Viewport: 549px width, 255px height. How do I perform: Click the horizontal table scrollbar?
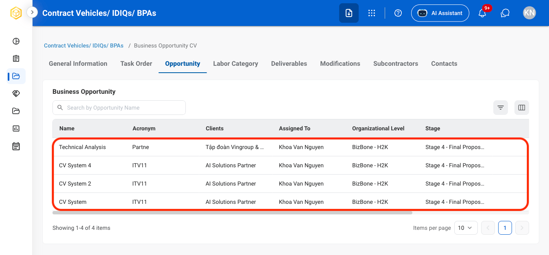232,212
